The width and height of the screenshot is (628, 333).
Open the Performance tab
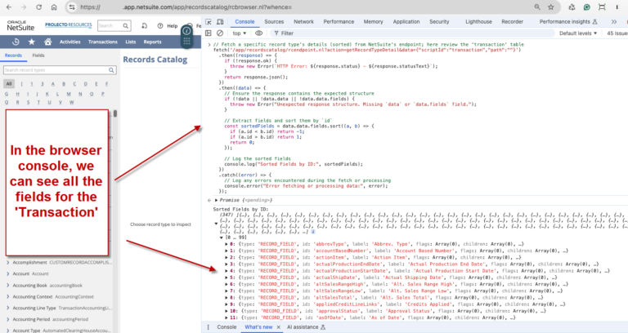pyautogui.click(x=339, y=21)
